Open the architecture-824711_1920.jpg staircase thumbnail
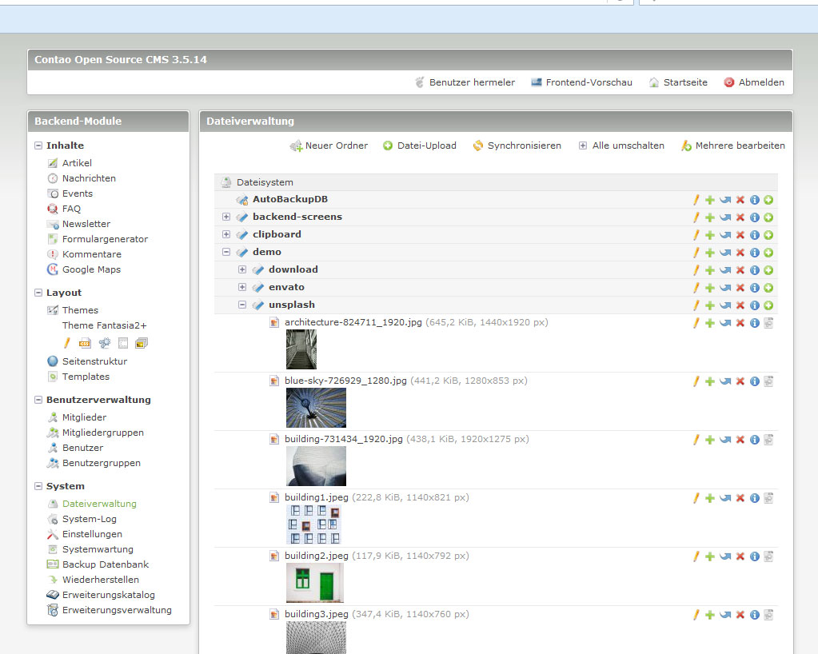818x654 pixels. click(301, 349)
